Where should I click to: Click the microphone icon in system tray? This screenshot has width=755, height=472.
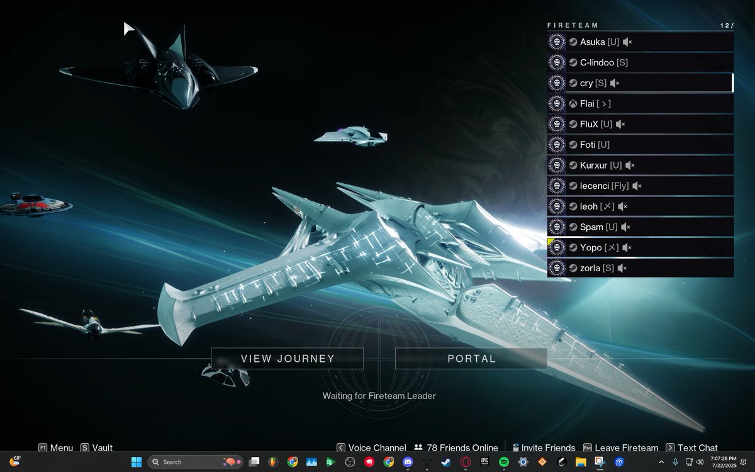[x=675, y=461]
